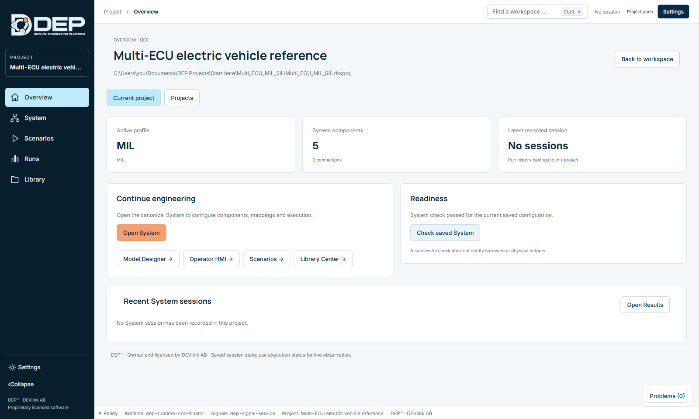This screenshot has width=699, height=419.
Task: Click the Library folder icon
Action: [15, 179]
